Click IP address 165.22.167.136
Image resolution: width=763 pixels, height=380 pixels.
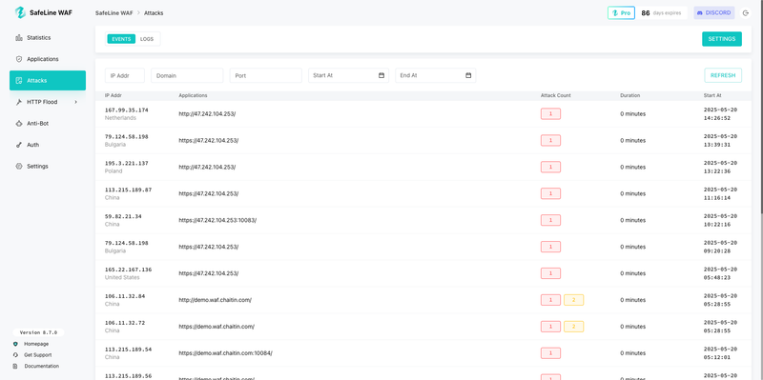pyautogui.click(x=129, y=270)
